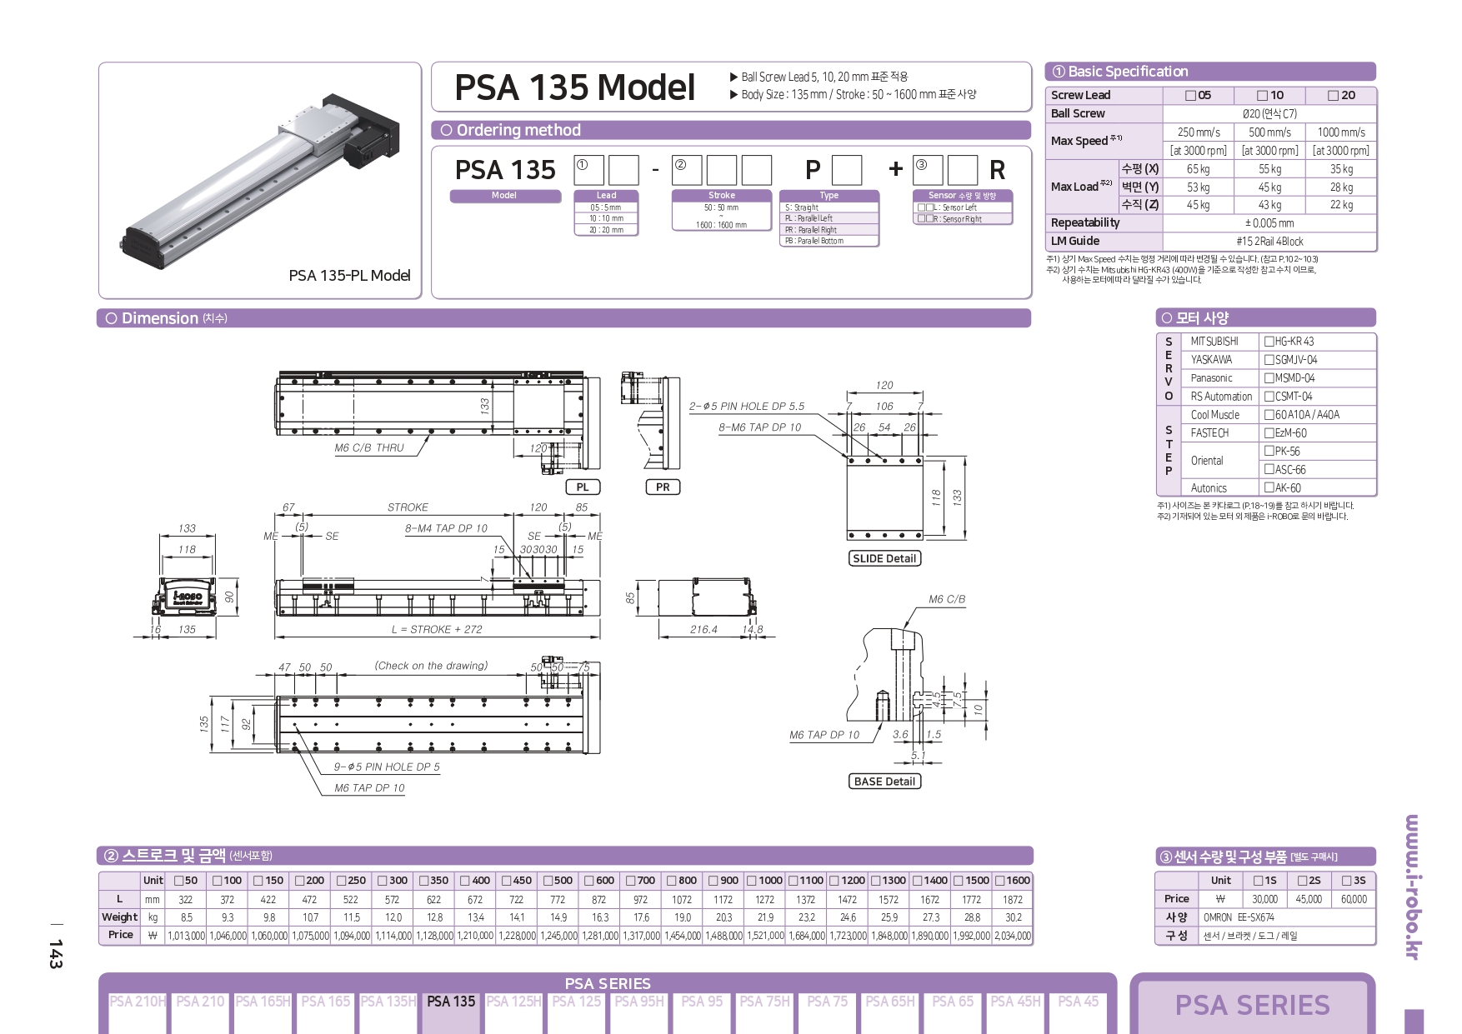Select the 50 stroke checkbox
Image resolution: width=1462 pixels, height=1034 pixels.
[x=178, y=881]
